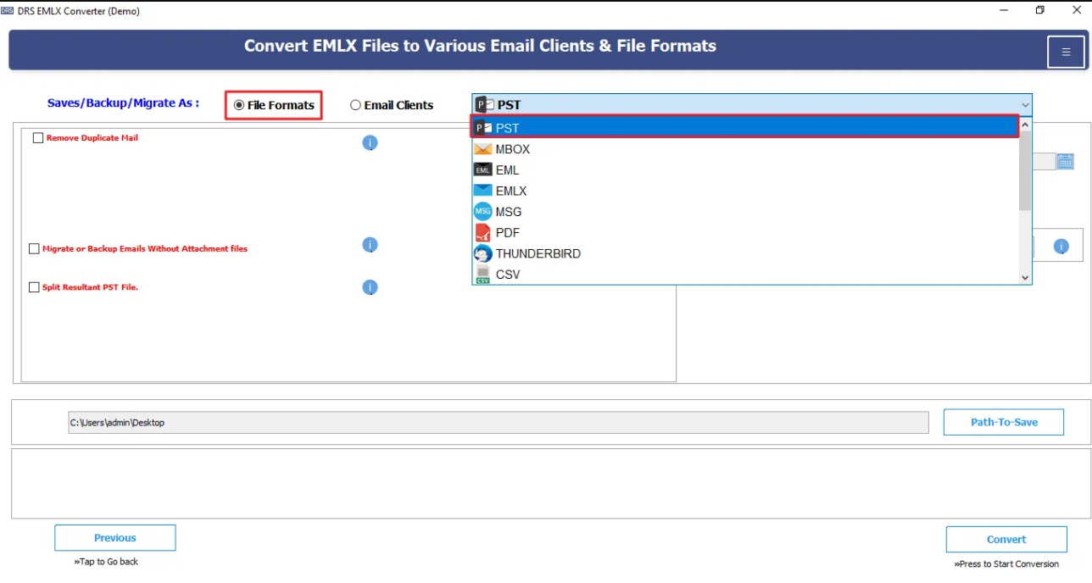Select MBOX from the format dropdown
The width and height of the screenshot is (1092, 583).
point(512,148)
